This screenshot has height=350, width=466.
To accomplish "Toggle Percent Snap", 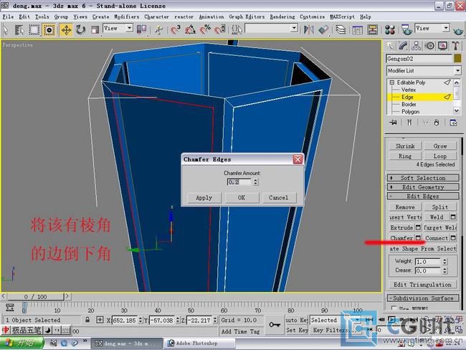I will [x=205, y=29].
